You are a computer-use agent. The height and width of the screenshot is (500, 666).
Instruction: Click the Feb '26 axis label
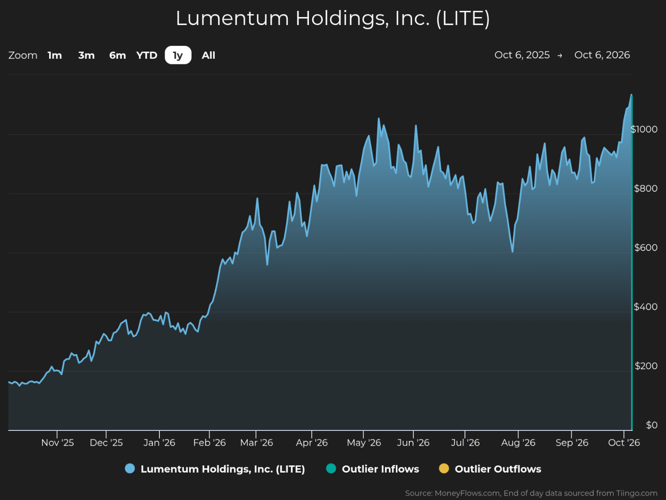pos(210,443)
